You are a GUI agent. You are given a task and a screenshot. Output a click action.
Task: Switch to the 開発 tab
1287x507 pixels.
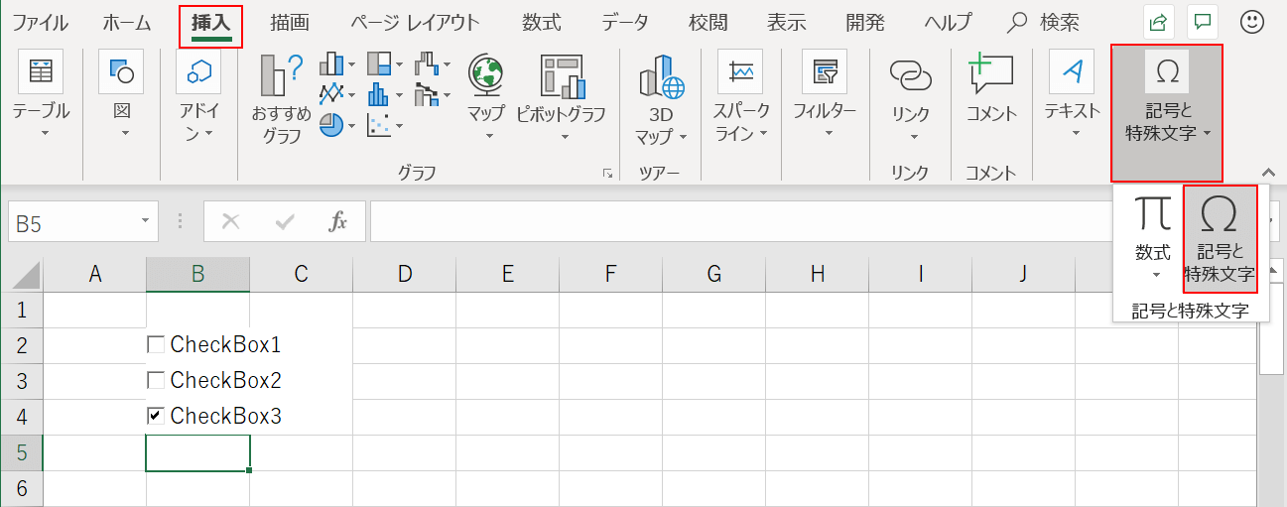(865, 22)
